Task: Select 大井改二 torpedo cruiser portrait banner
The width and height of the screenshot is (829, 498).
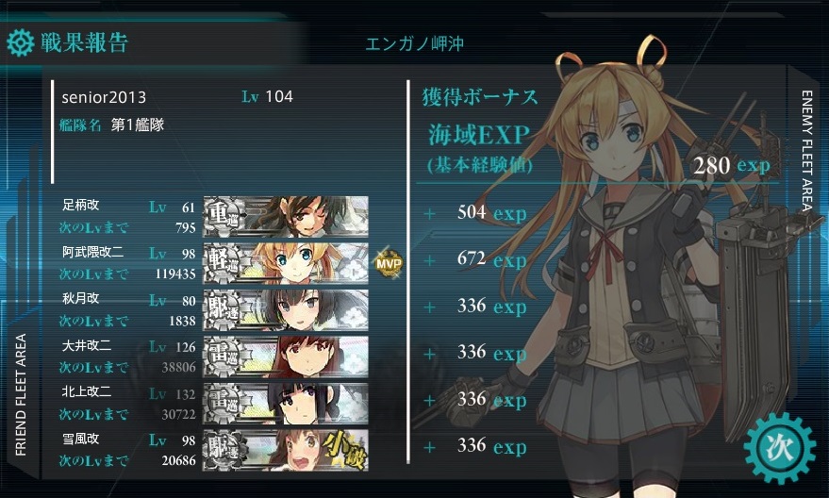Action: [286, 357]
